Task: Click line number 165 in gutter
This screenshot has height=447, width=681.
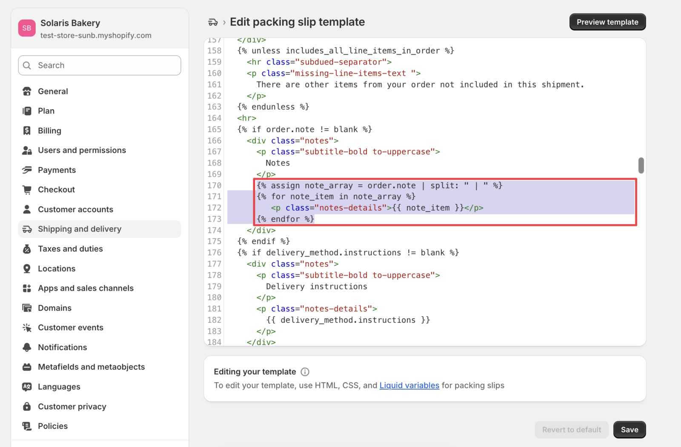Action: click(215, 129)
